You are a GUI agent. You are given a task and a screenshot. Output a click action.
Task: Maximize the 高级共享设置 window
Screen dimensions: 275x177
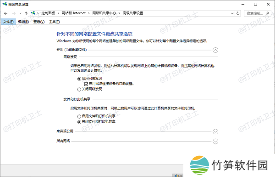coord(256,4)
